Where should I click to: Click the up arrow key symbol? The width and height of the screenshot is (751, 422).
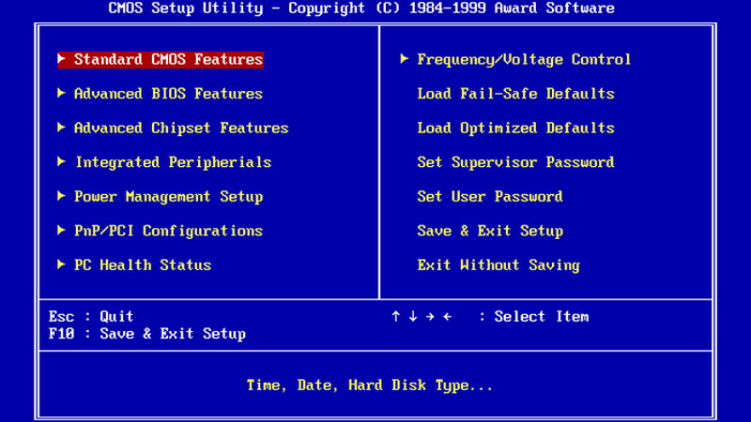[396, 317]
